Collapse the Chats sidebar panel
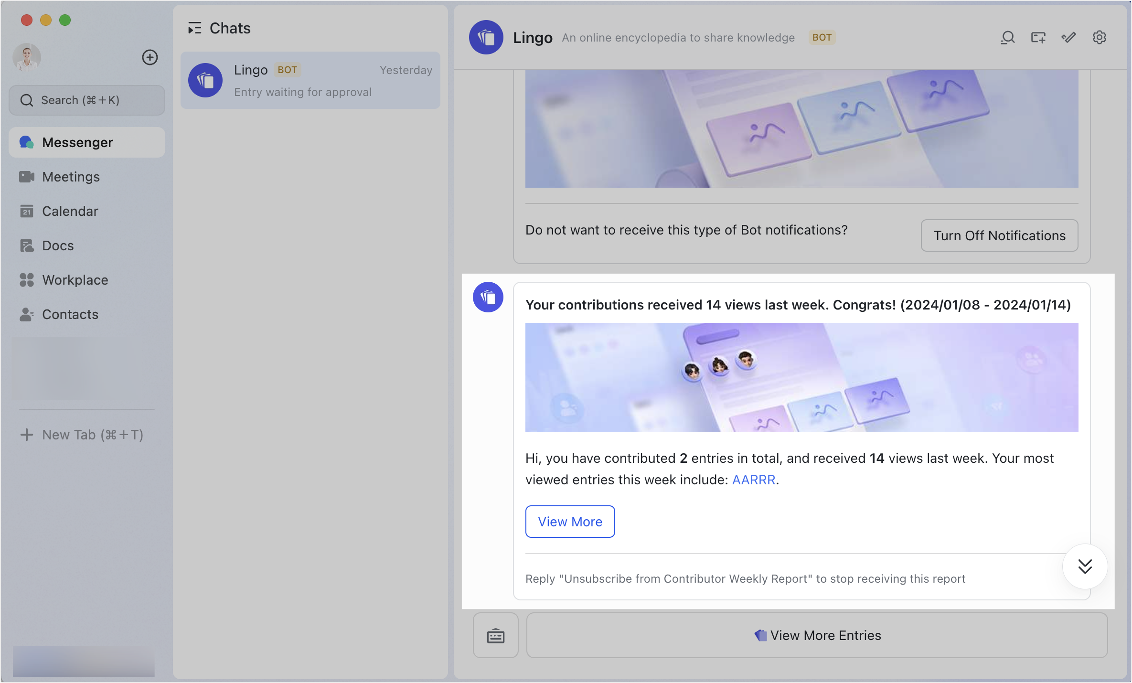The width and height of the screenshot is (1132, 683). [194, 28]
